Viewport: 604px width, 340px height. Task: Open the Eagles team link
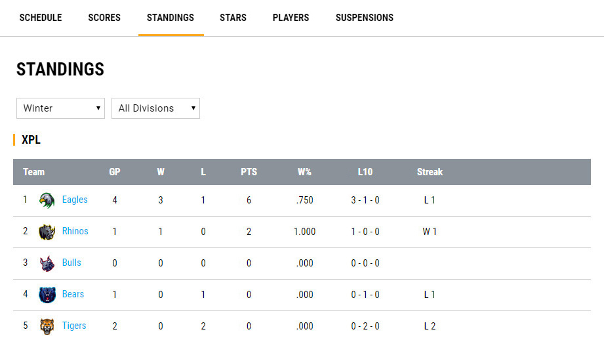(x=75, y=200)
